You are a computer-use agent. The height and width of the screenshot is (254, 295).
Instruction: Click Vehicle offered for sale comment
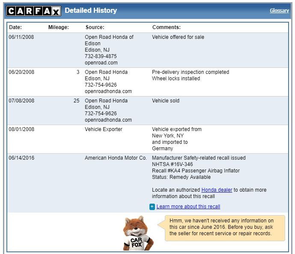tap(178, 37)
